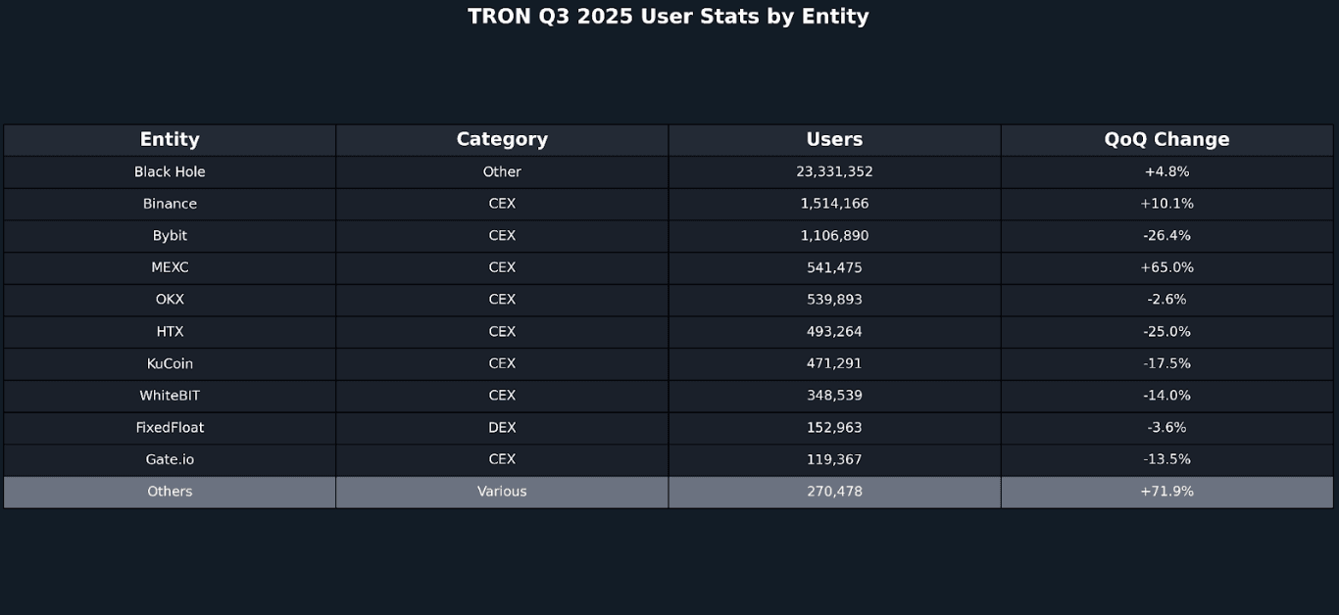Select the Black Hole entity cell
1339x615 pixels.
coord(170,172)
